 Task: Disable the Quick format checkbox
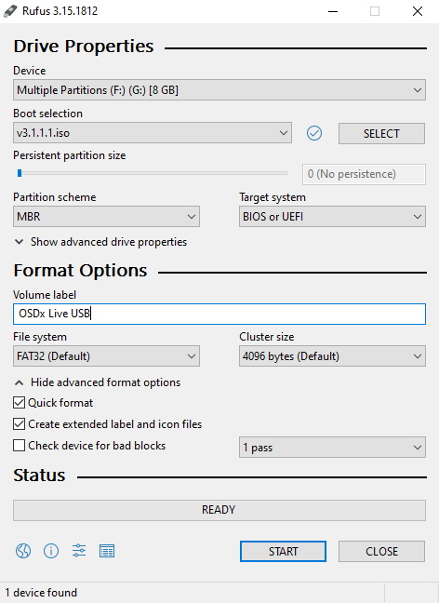20,403
